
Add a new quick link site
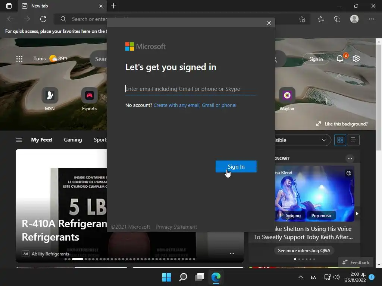(x=327, y=101)
